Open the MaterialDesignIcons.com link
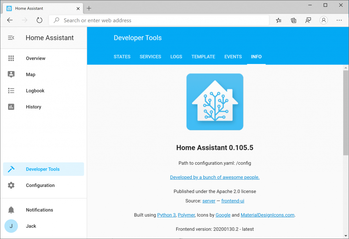 [x=268, y=215]
